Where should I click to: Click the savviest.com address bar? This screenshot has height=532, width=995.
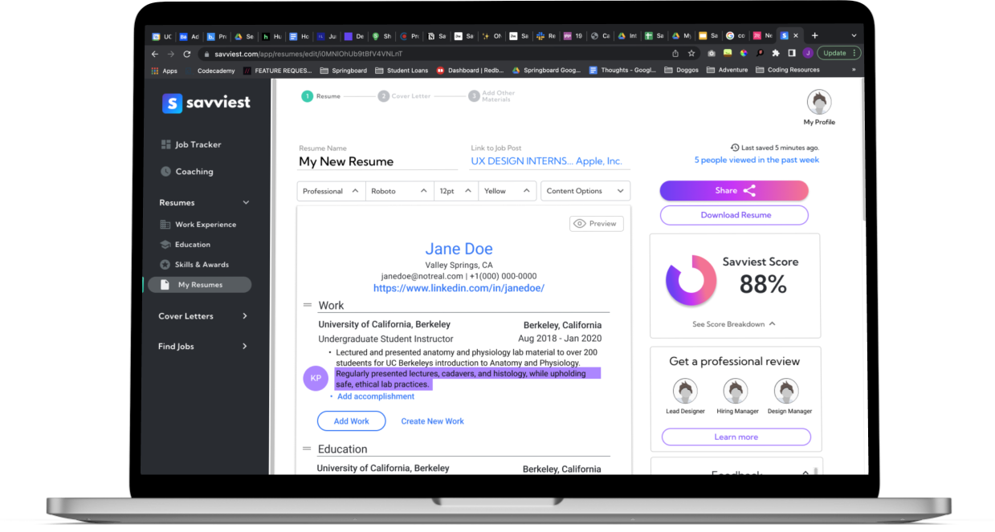pyautogui.click(x=434, y=54)
